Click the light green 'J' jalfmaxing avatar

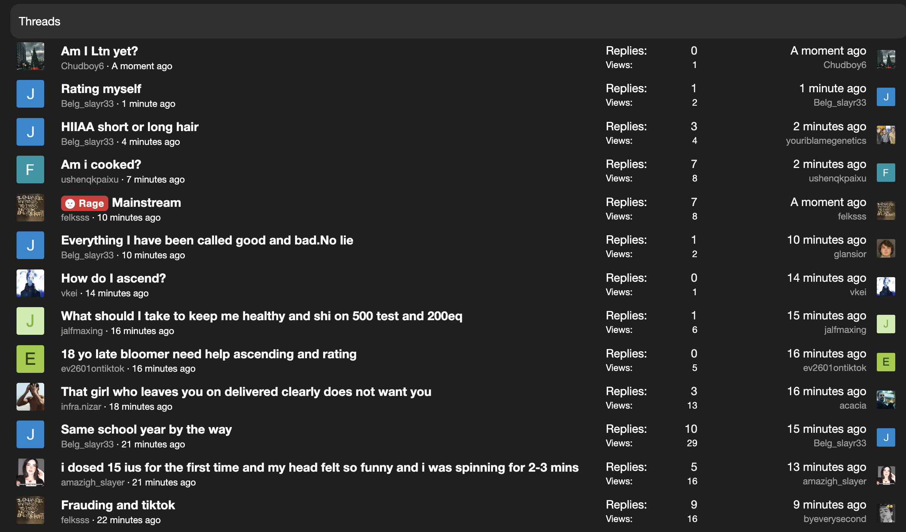click(30, 321)
